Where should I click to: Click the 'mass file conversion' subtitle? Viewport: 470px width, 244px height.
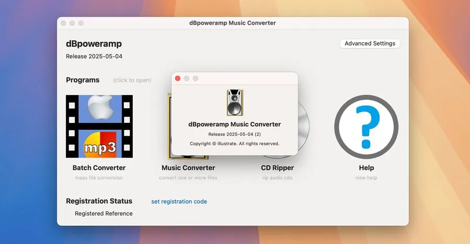(x=99, y=178)
